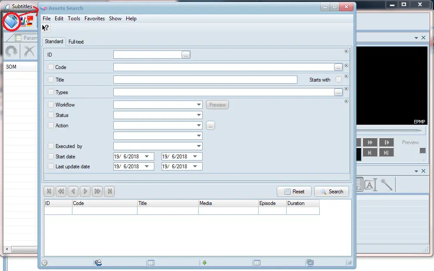Click the Assets Search icon in Subtitles toolbar
Image resolution: width=434 pixels, height=271 pixels.
point(12,21)
